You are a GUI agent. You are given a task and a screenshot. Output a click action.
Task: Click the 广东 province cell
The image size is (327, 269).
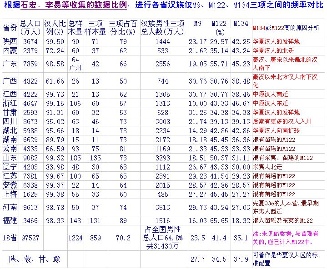pos(10,64)
